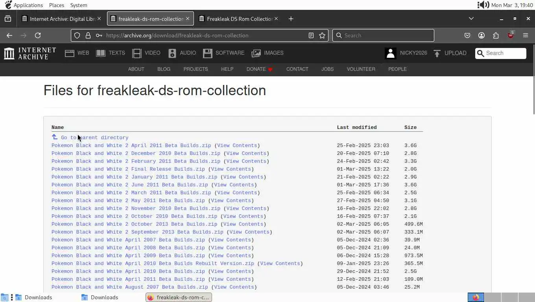This screenshot has width=535, height=302.
Task: Go back with browser back arrow
Action: (x=9, y=35)
